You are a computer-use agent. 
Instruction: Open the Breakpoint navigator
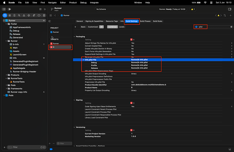[x=39, y=15]
